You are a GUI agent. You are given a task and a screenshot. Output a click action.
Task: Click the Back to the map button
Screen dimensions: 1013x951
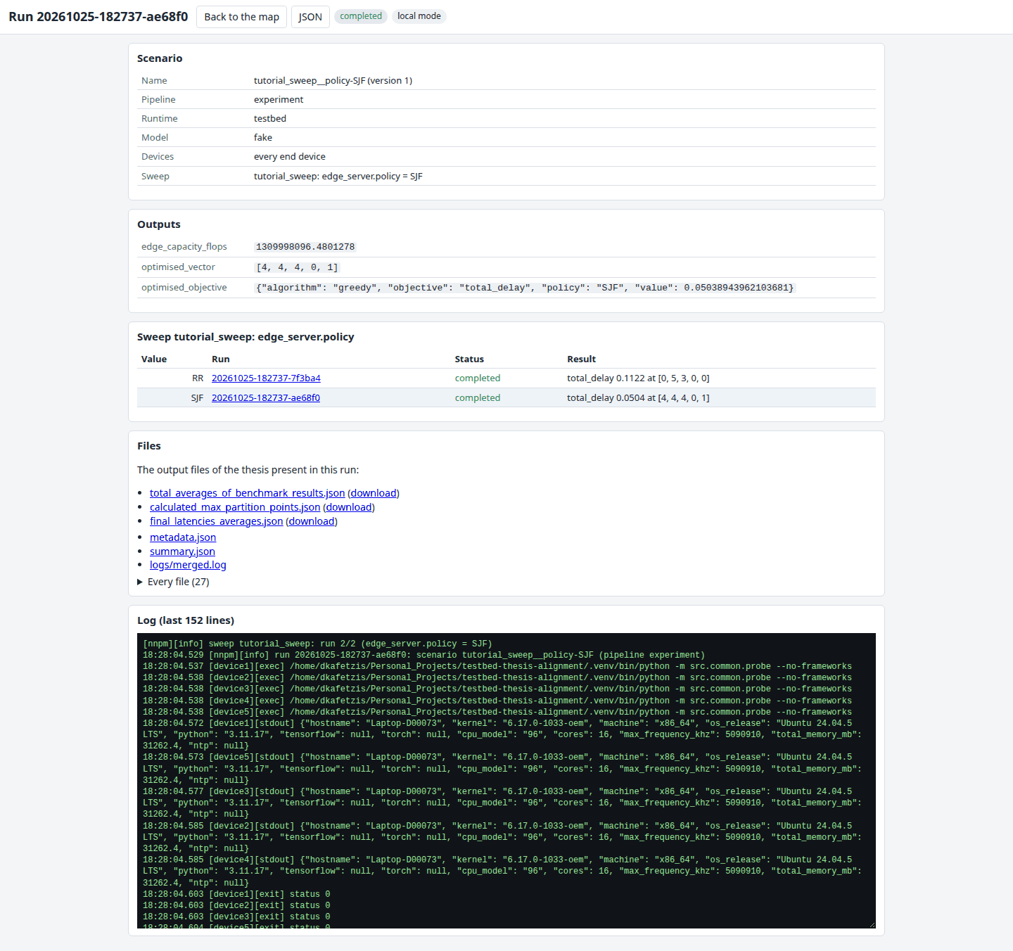pyautogui.click(x=241, y=17)
